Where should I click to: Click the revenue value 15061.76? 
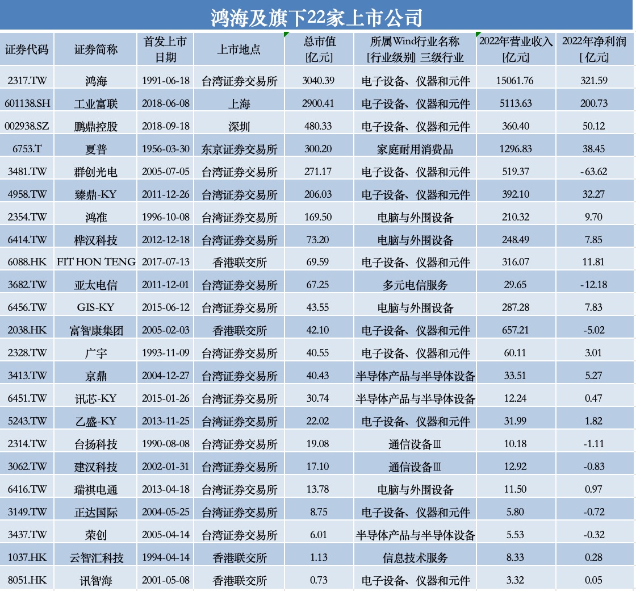(514, 81)
